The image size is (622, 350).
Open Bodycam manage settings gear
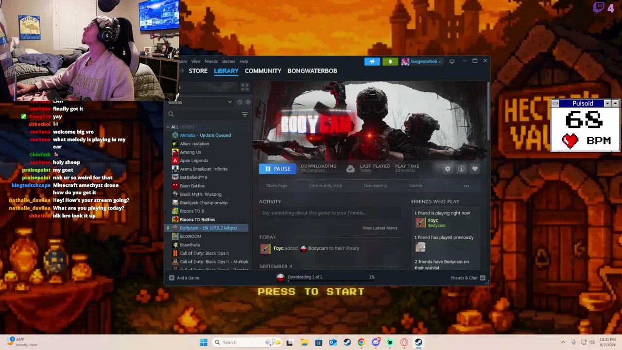tap(448, 169)
